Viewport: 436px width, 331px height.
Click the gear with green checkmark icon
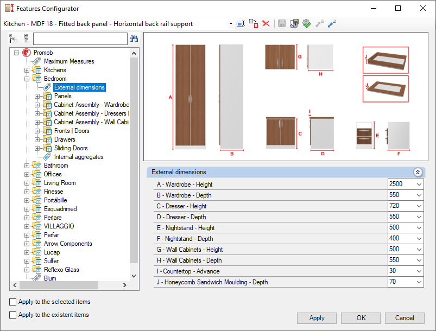pyautogui.click(x=307, y=24)
